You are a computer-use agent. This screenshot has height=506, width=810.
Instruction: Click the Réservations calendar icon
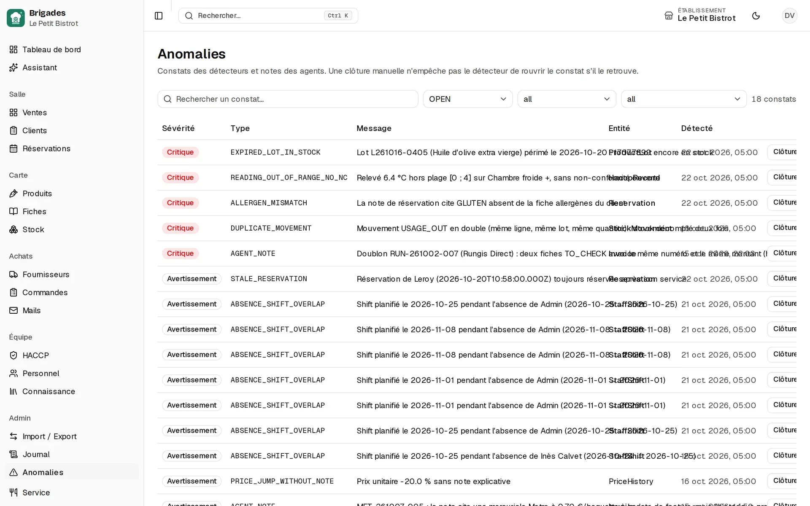13,148
